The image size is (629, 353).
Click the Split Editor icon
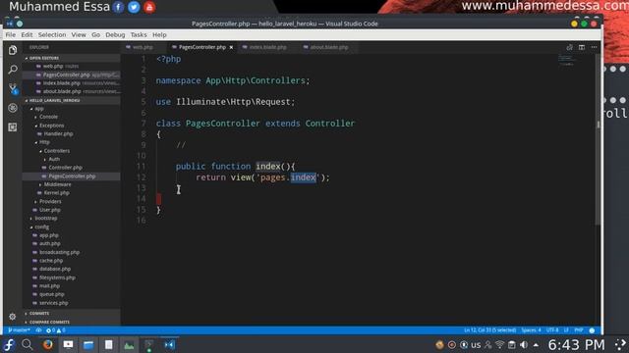(582, 47)
